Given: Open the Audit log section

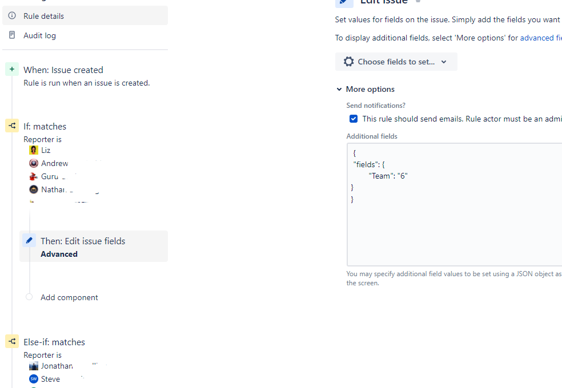Looking at the screenshot, I should click(39, 35).
